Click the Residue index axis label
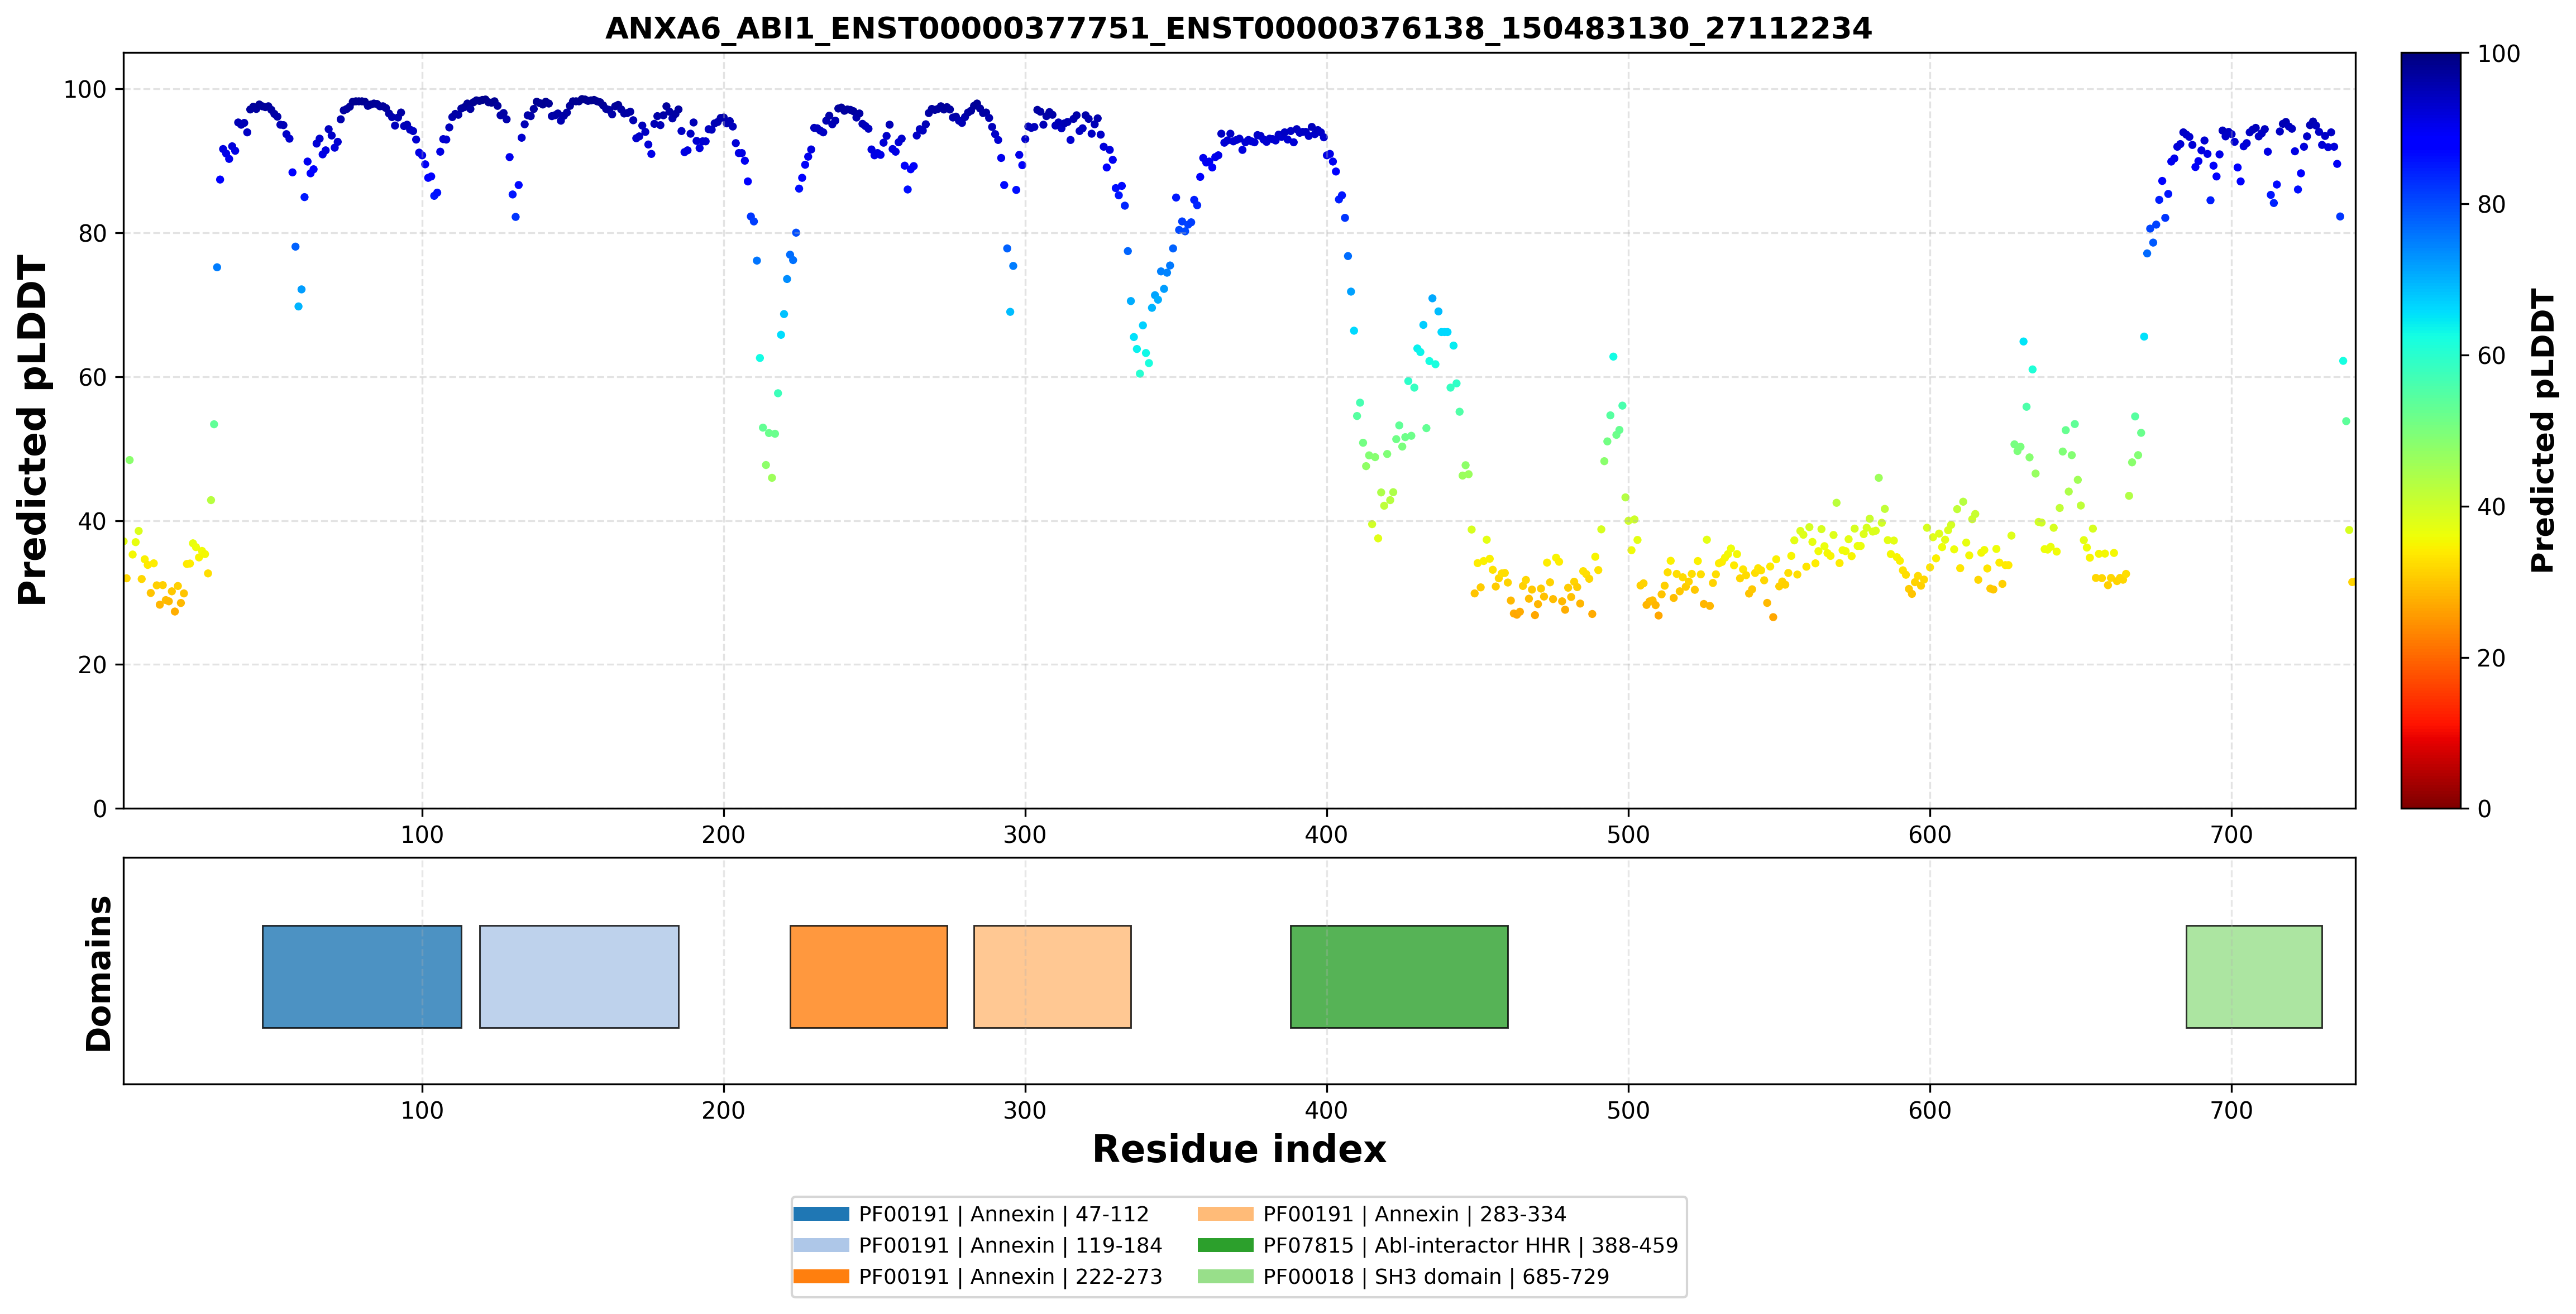 point(1239,1149)
